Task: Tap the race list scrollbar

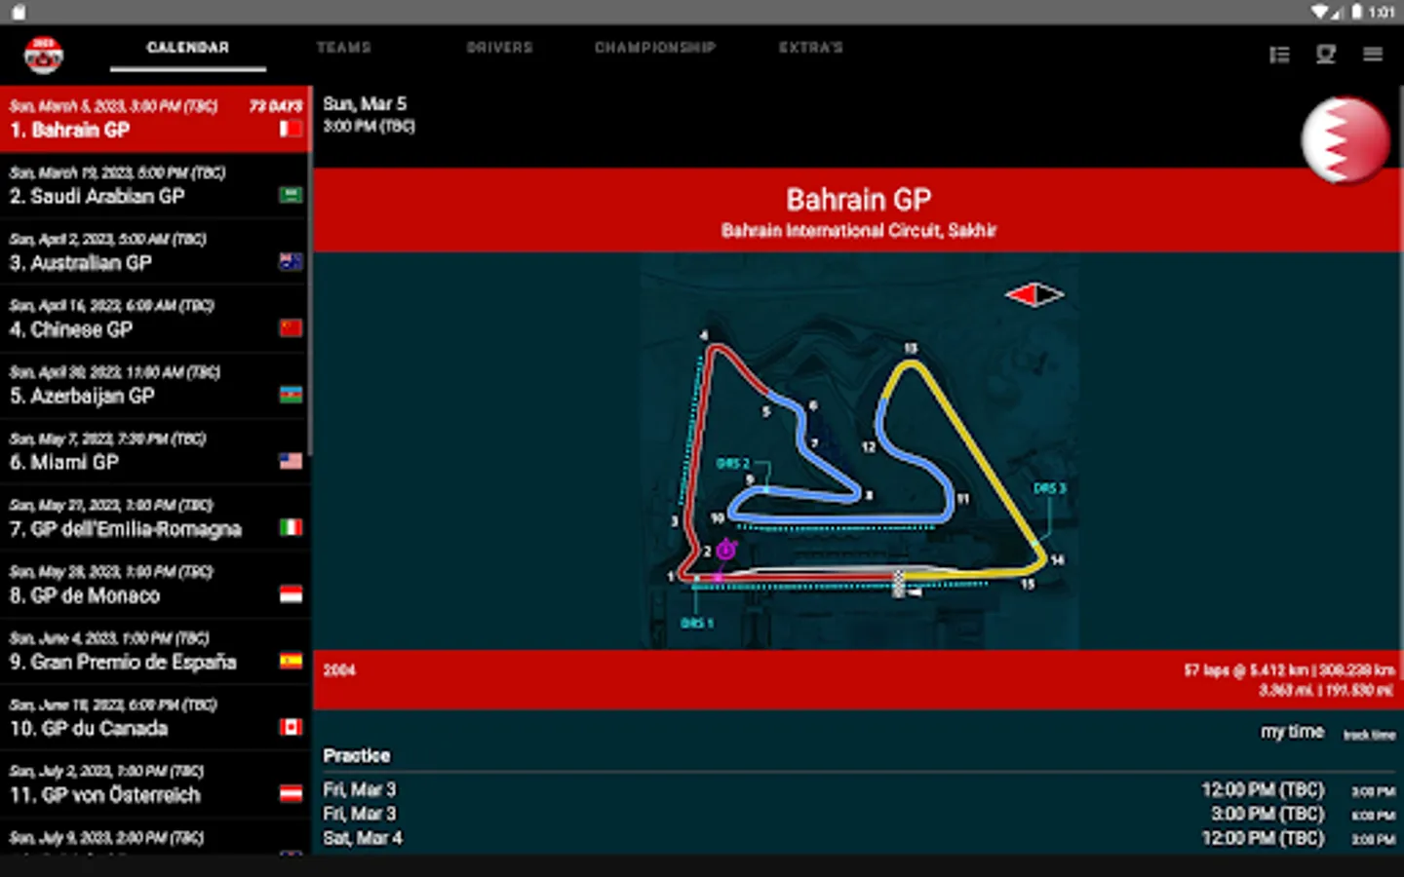Action: (x=310, y=270)
